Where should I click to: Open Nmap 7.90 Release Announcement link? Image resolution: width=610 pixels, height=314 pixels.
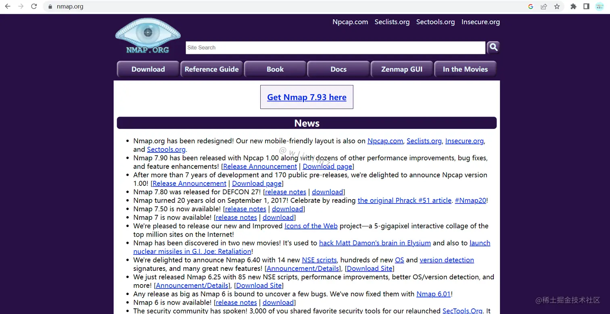tap(260, 166)
